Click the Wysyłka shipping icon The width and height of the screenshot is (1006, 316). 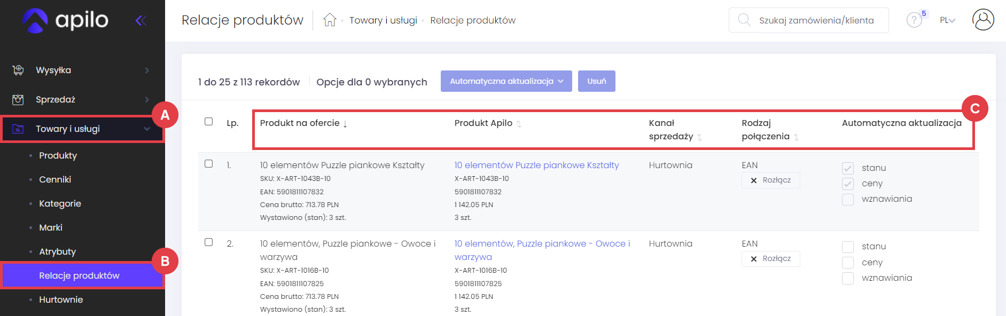pyautogui.click(x=18, y=70)
